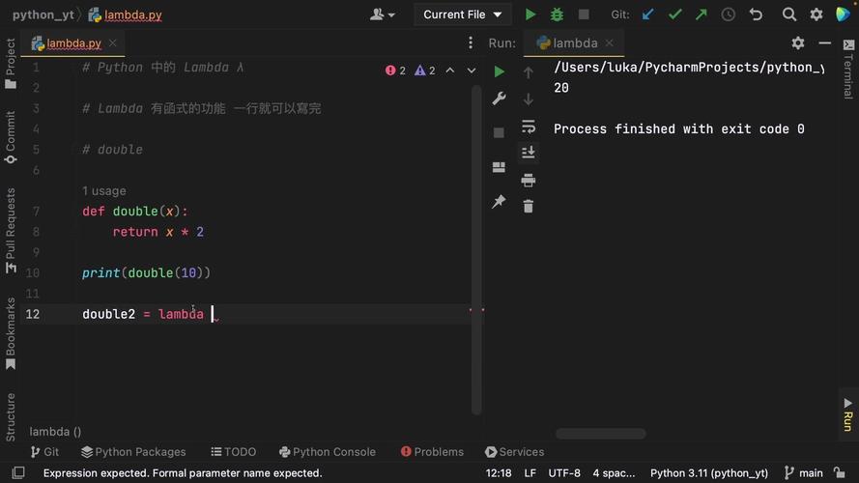Open the Services tool window
The image size is (859, 483).
point(514,452)
